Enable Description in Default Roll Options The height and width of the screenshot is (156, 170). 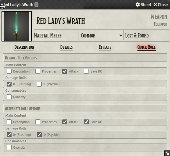point(9,71)
